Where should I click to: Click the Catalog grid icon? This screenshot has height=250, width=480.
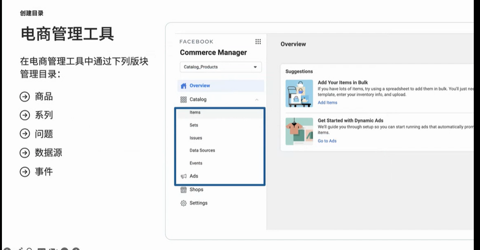click(x=184, y=100)
